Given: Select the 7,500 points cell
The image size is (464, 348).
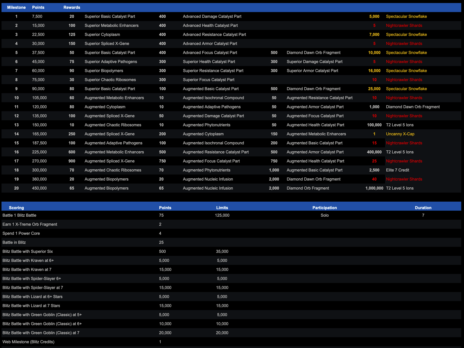Looking at the screenshot, I should pos(37,16).
